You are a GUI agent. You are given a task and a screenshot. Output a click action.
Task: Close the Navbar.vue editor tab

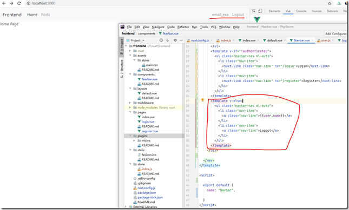point(312,40)
